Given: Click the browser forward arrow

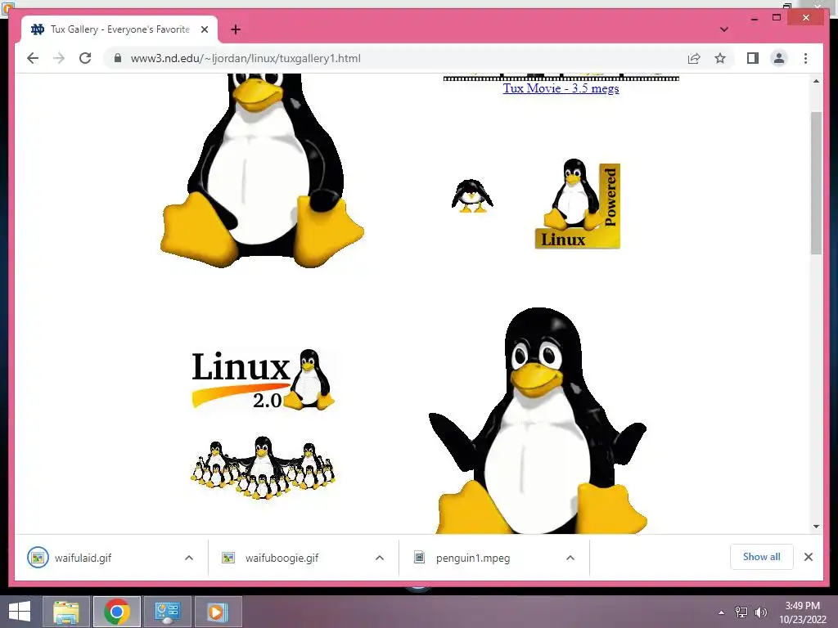Looking at the screenshot, I should pos(59,58).
